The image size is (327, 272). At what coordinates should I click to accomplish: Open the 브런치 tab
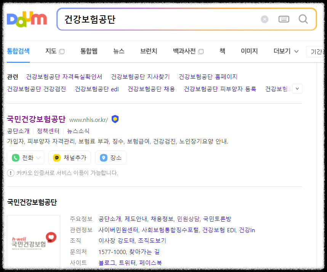coord(149,51)
